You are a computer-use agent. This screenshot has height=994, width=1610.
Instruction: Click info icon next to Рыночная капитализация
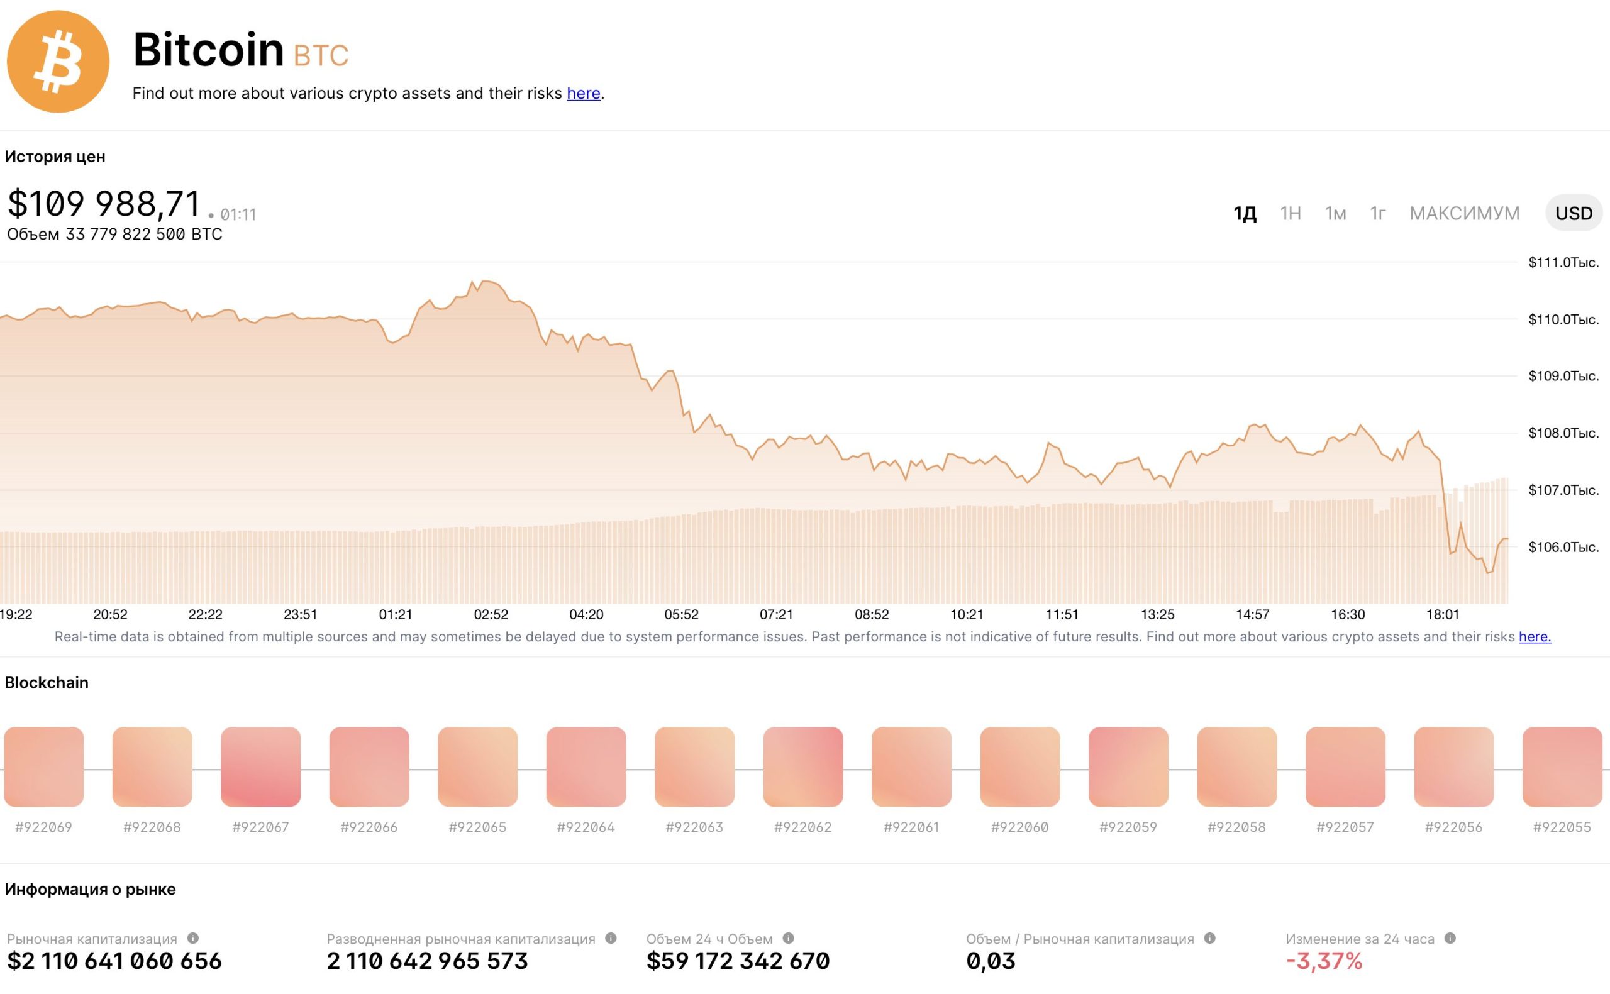[x=192, y=938]
